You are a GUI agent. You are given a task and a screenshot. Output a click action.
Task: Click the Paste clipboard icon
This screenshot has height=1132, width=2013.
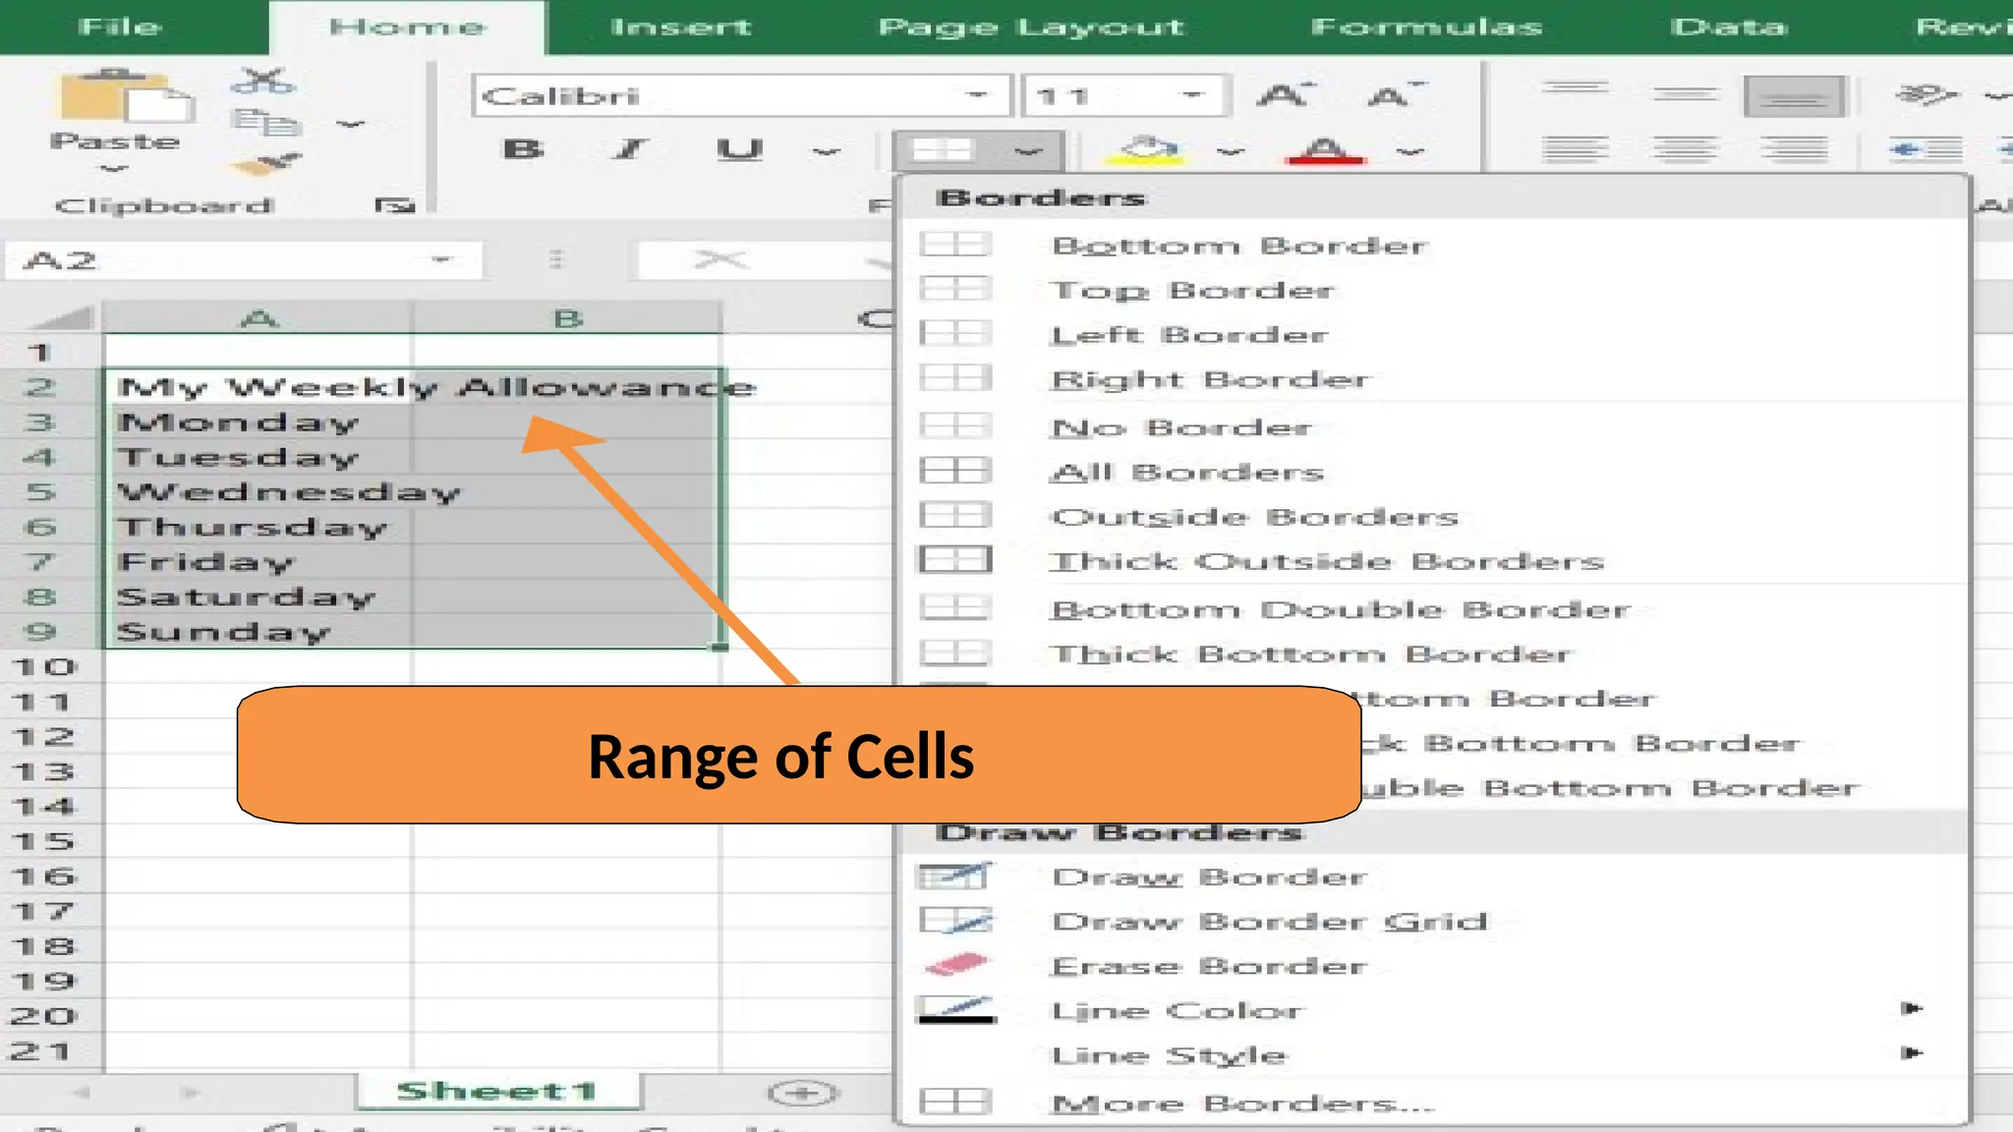click(126, 96)
